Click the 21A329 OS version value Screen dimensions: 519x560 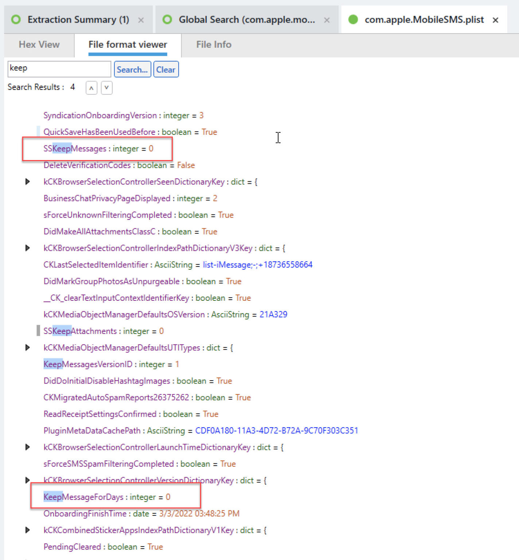(273, 315)
